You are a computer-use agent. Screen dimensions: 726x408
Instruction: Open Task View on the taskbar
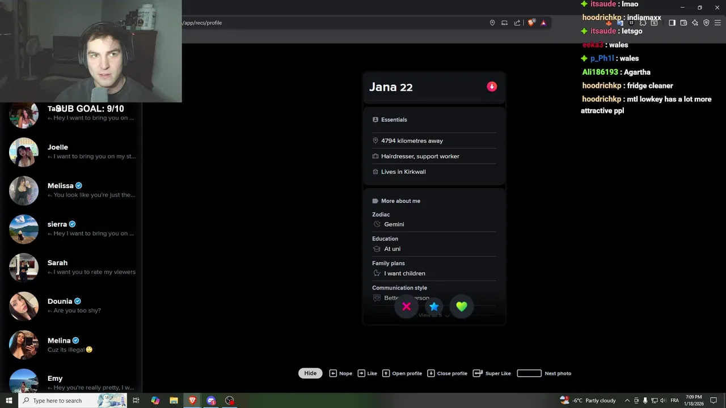[x=136, y=401]
